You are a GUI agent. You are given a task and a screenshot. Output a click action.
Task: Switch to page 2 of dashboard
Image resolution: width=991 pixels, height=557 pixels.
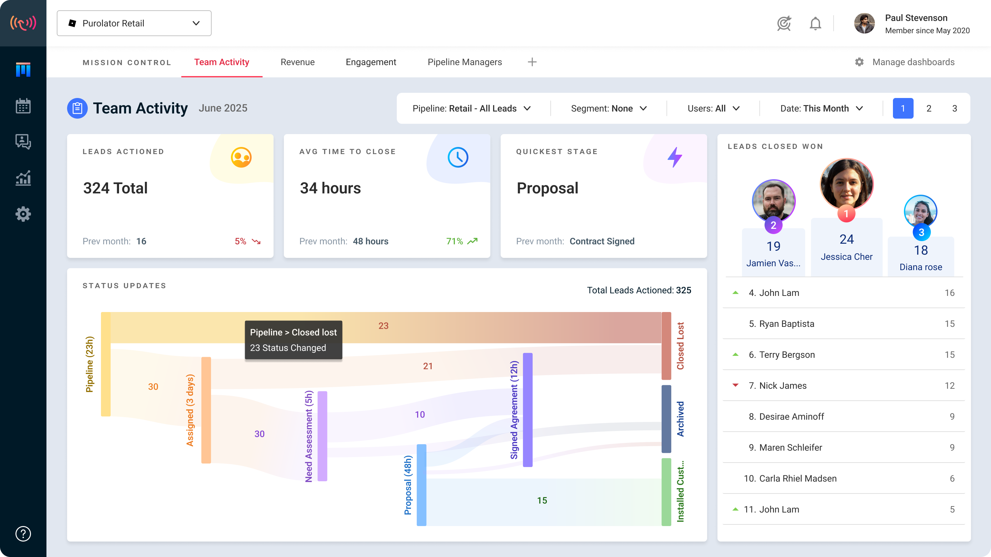pos(929,108)
